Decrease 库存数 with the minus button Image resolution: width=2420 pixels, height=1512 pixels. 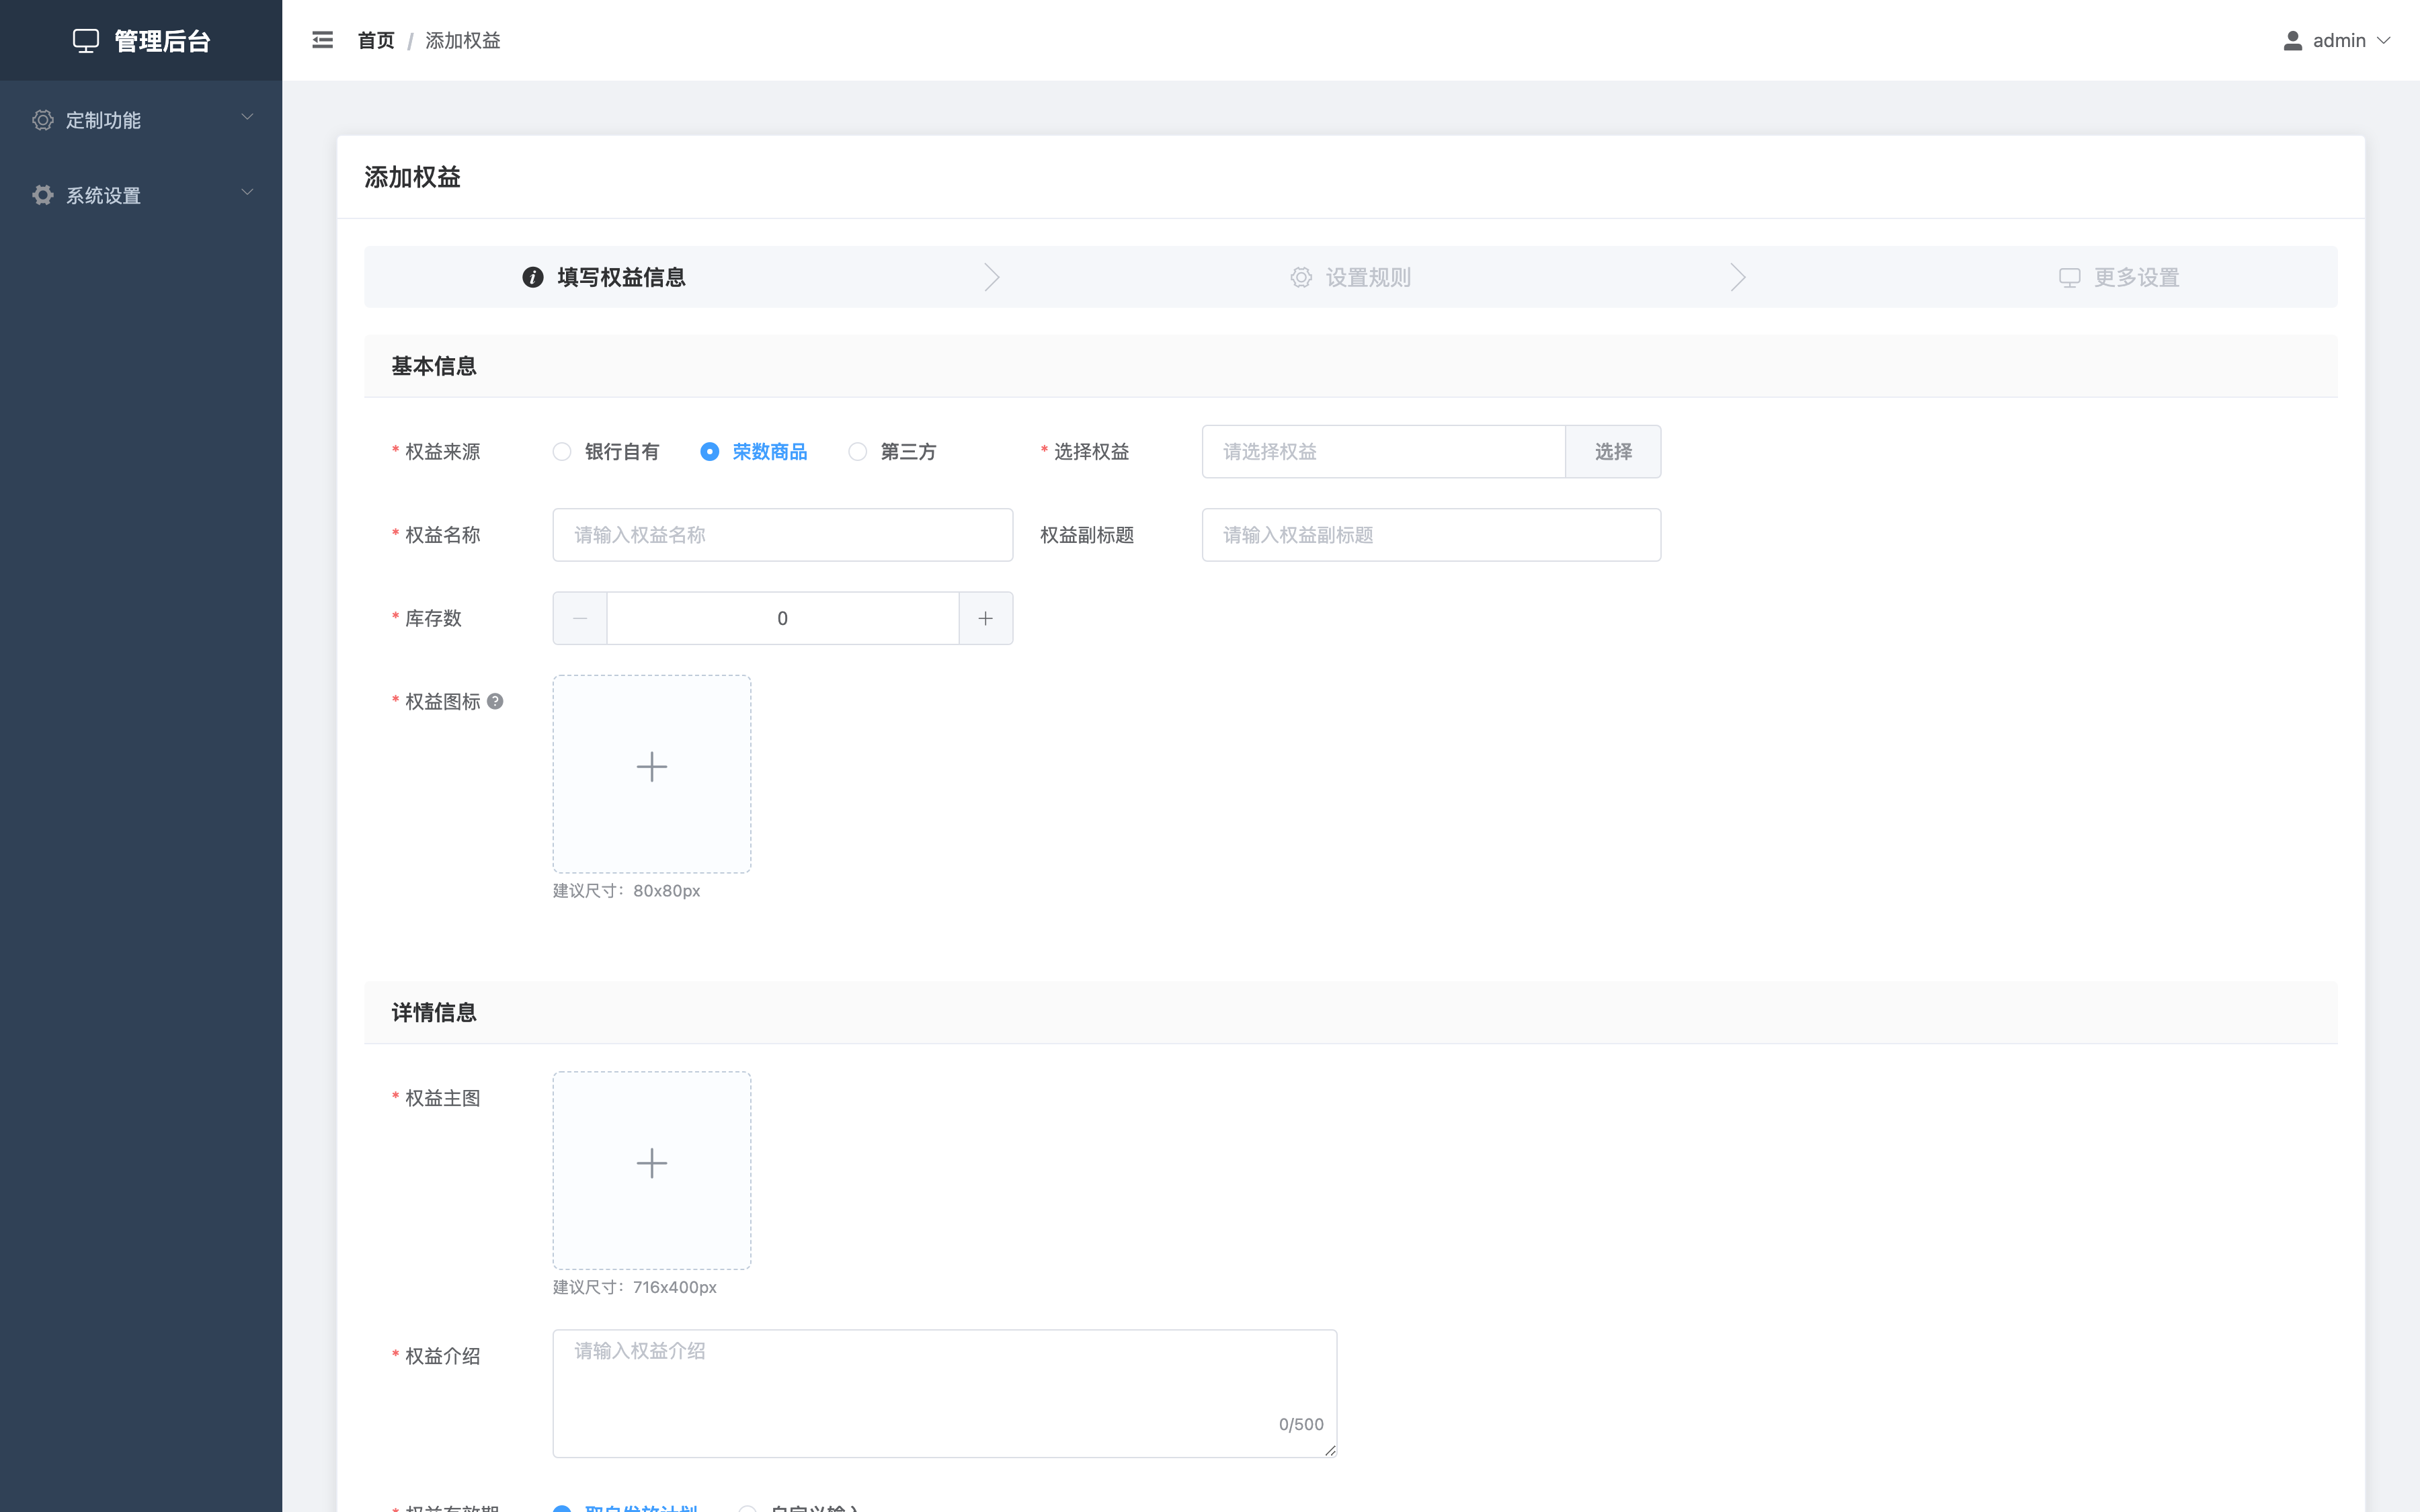(580, 618)
